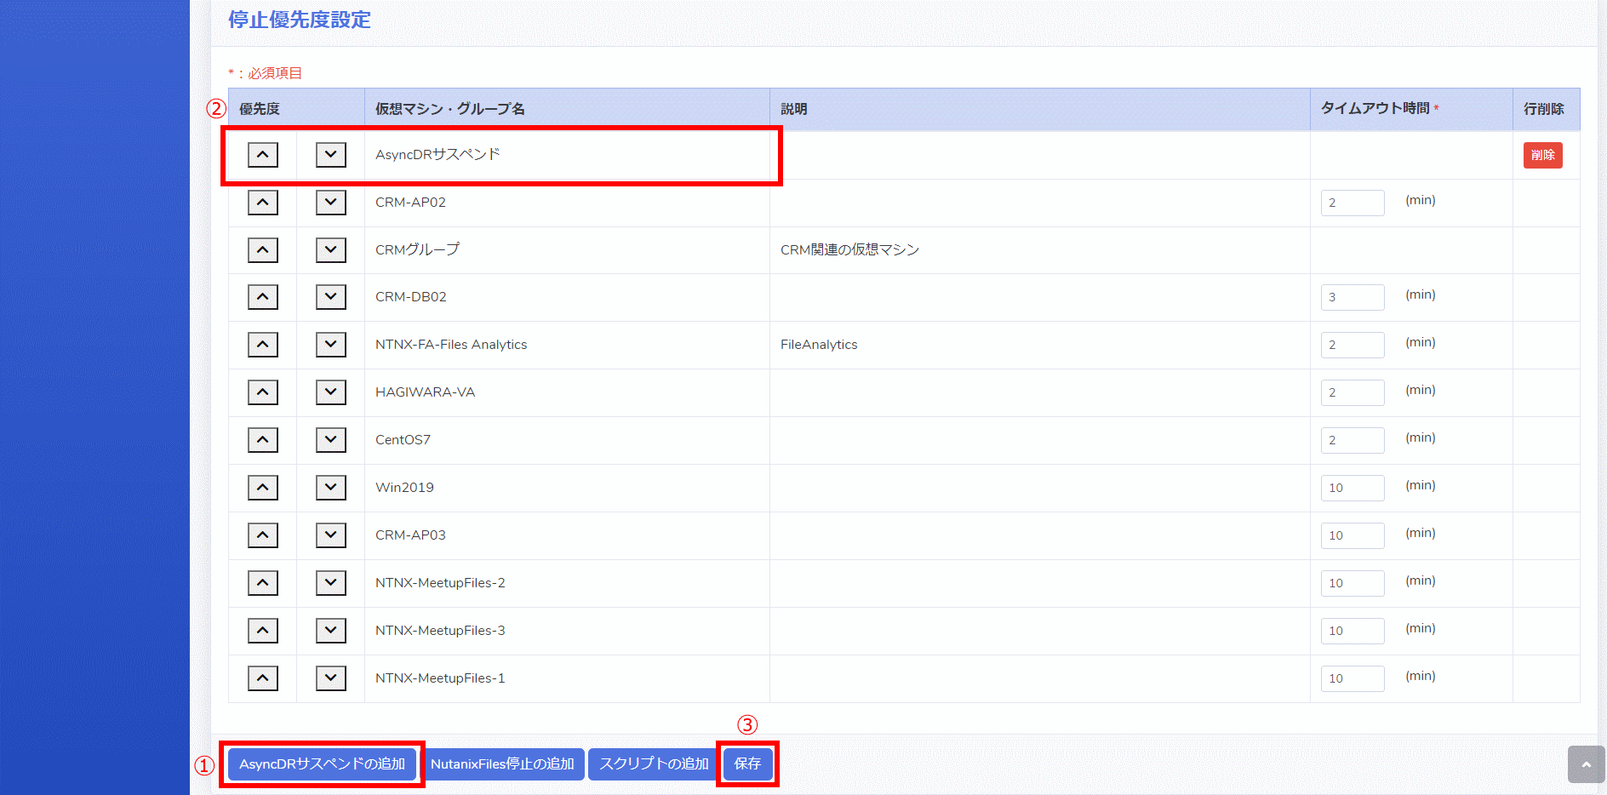Delete the AsyncDRサスペンド row with 削除
Screen dimensions: 1607x795
pos(1542,155)
